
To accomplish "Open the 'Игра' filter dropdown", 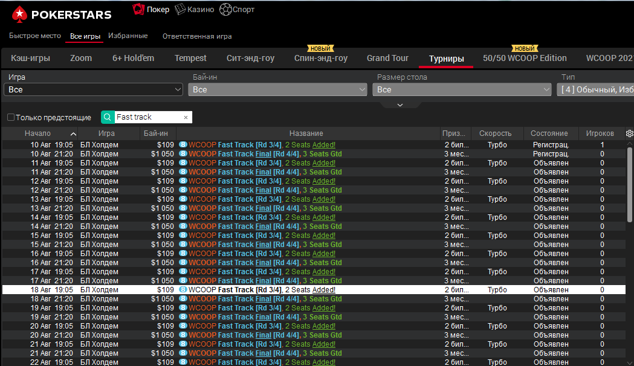I will click(93, 89).
